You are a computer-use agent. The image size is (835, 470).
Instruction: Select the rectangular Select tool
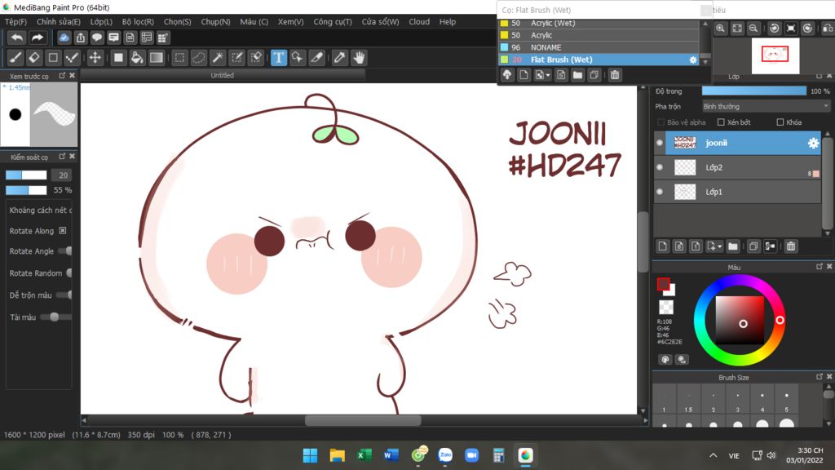tap(180, 58)
